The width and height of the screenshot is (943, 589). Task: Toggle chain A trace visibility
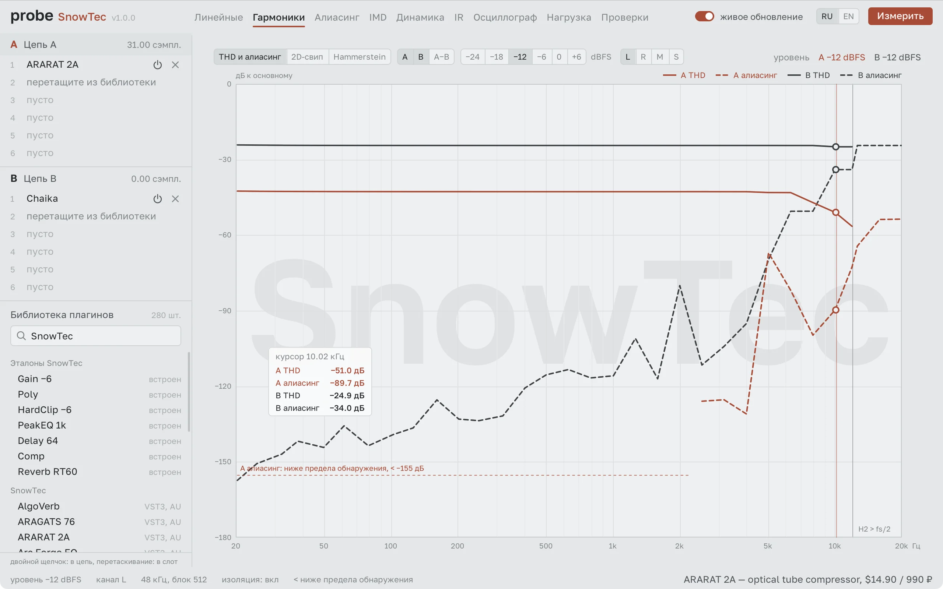(405, 57)
